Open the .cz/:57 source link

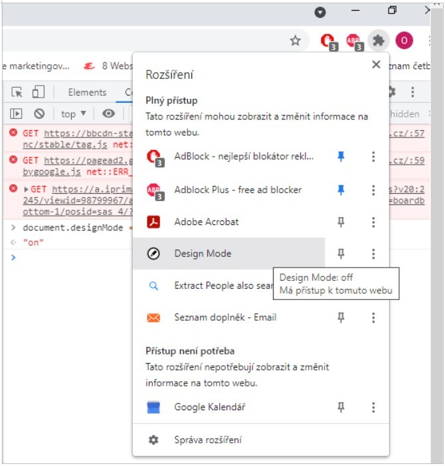(x=406, y=133)
